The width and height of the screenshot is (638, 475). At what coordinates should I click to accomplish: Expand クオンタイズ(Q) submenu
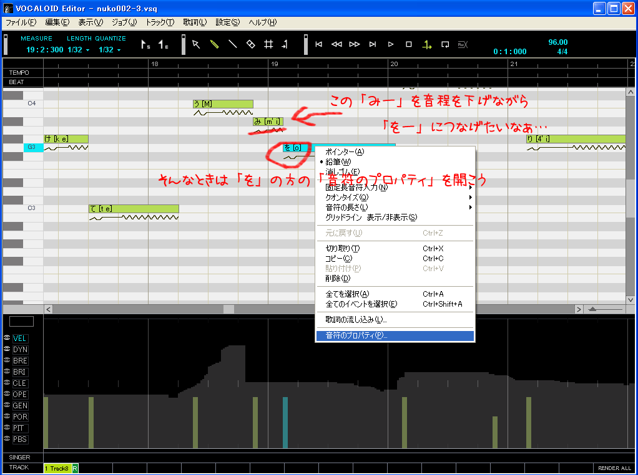click(395, 198)
